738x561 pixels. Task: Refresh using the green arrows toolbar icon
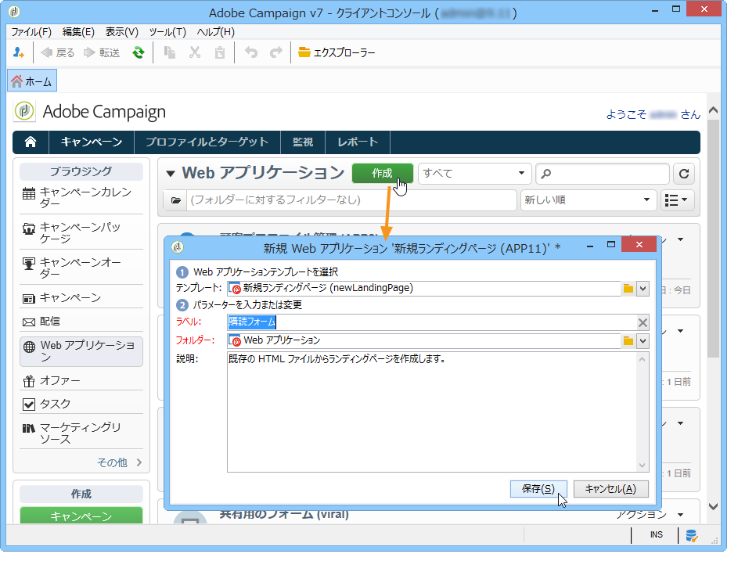click(x=139, y=52)
